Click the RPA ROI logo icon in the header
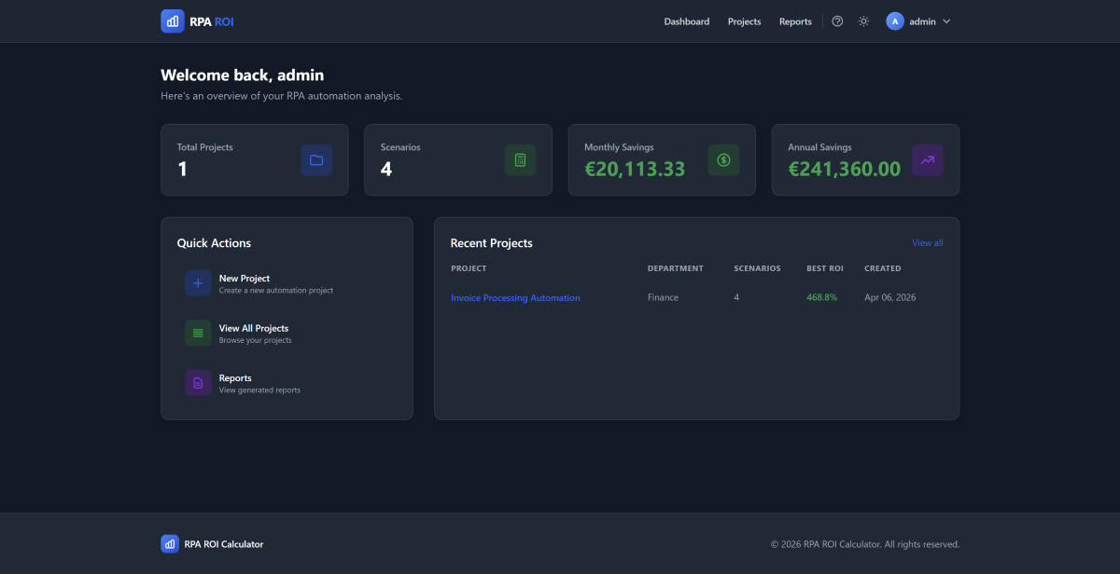Screen dimensions: 1120x574 point(172,20)
